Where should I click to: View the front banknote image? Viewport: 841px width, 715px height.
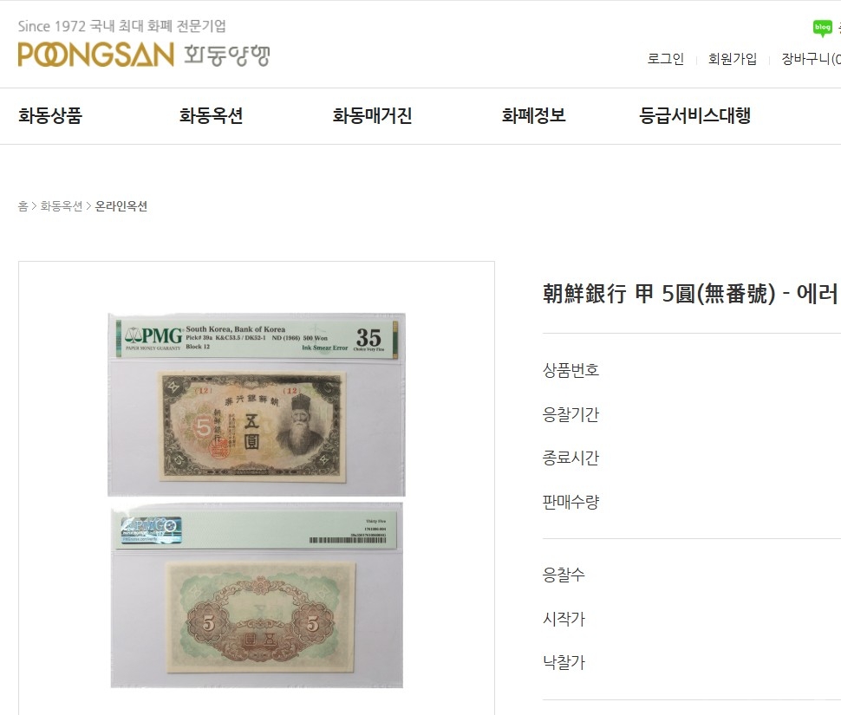coord(252,426)
